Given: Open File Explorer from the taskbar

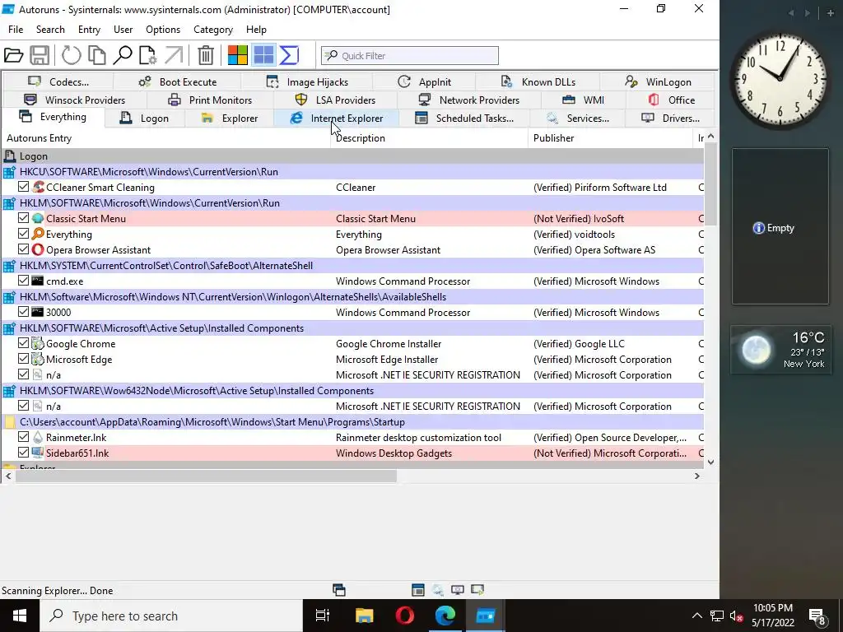Looking at the screenshot, I should [x=365, y=616].
